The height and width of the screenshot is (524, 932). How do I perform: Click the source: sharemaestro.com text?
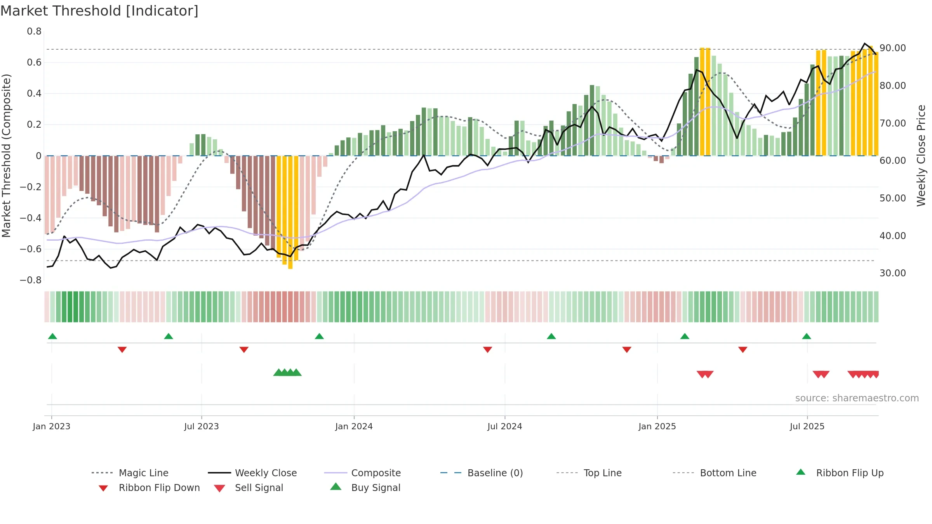(857, 398)
